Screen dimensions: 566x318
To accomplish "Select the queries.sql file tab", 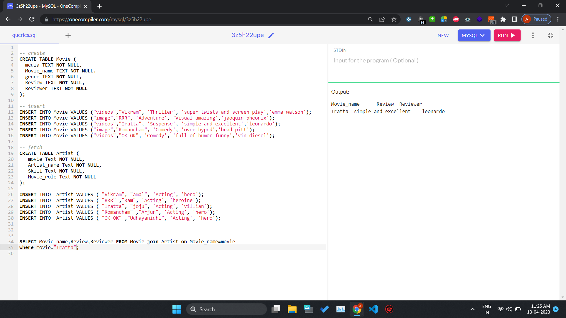I will coord(24,35).
